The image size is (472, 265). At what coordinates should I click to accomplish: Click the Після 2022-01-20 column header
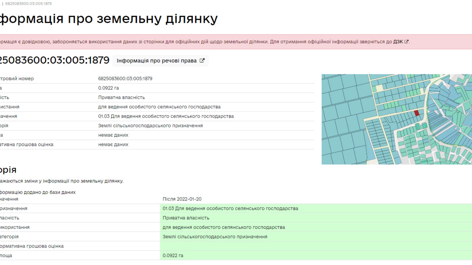[x=182, y=199]
